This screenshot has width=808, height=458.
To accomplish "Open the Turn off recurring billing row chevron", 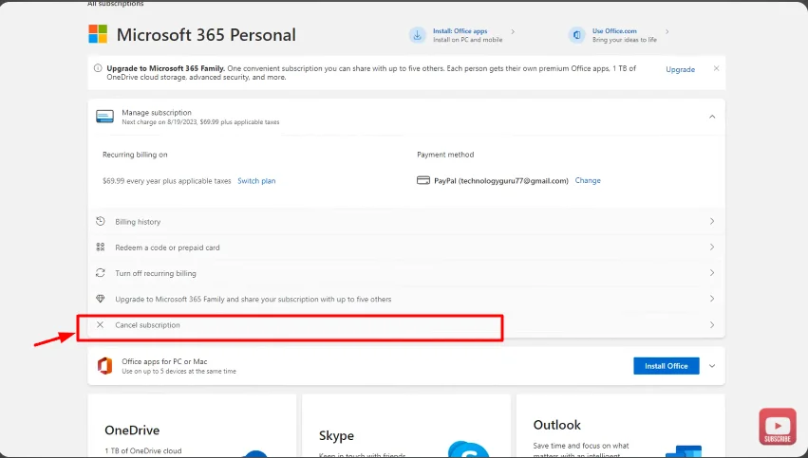I will click(712, 273).
